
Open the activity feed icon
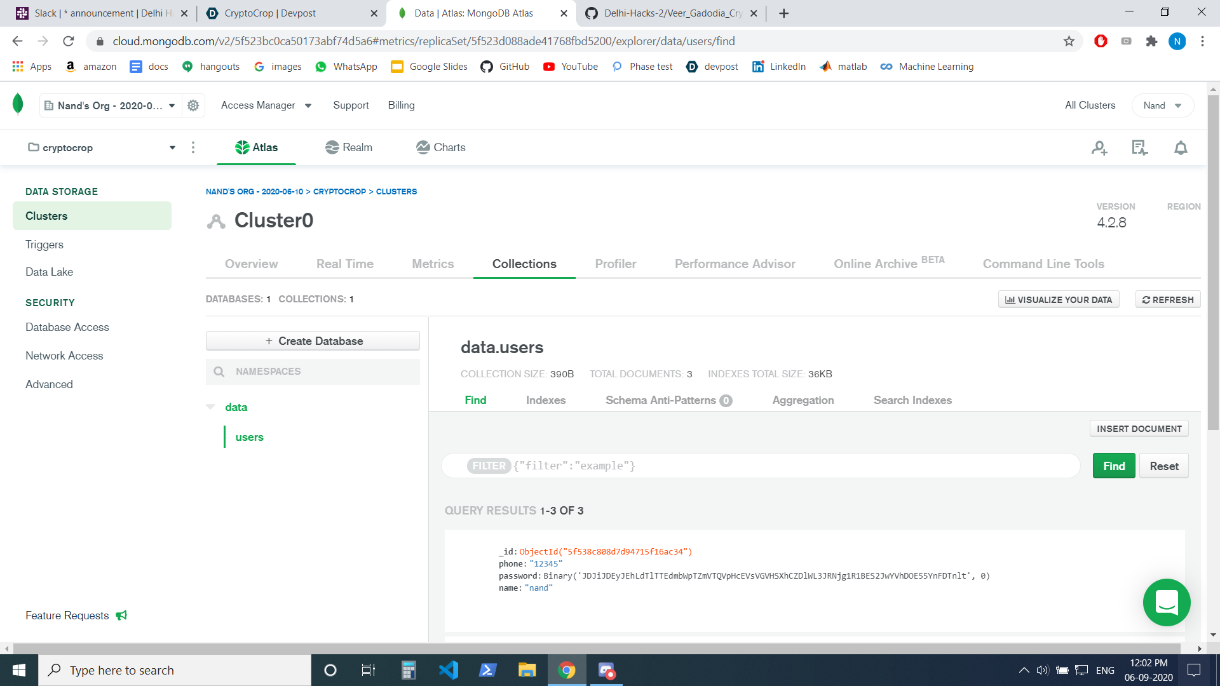1139,148
